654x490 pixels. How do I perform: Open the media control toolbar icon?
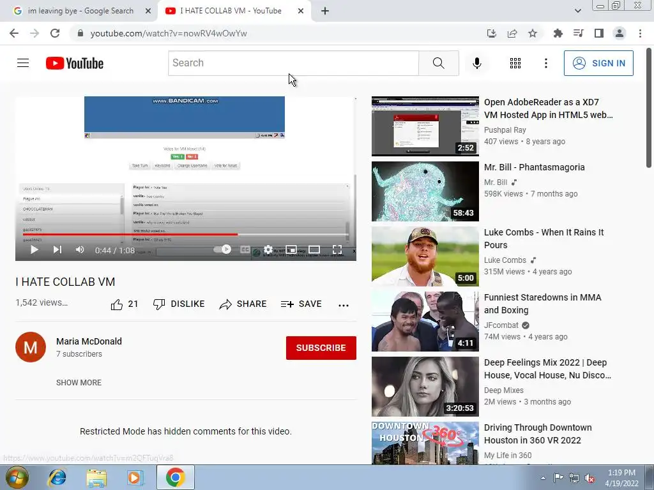pos(578,33)
